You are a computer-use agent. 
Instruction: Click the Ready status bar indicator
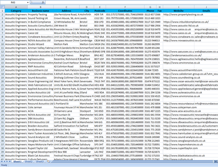(4, 165)
